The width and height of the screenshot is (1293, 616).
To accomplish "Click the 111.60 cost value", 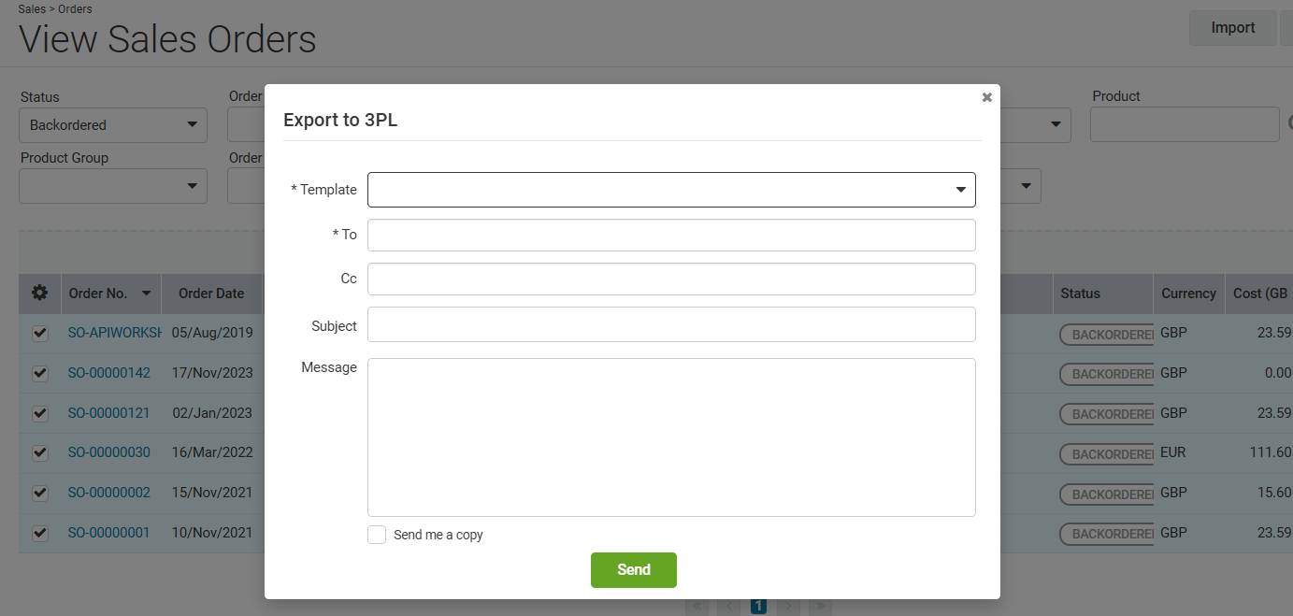I will coord(1271,452).
